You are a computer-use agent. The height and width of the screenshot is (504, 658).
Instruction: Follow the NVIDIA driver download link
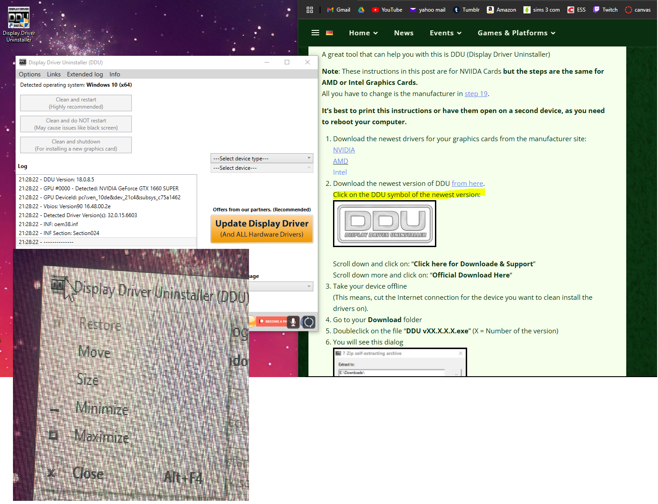344,150
